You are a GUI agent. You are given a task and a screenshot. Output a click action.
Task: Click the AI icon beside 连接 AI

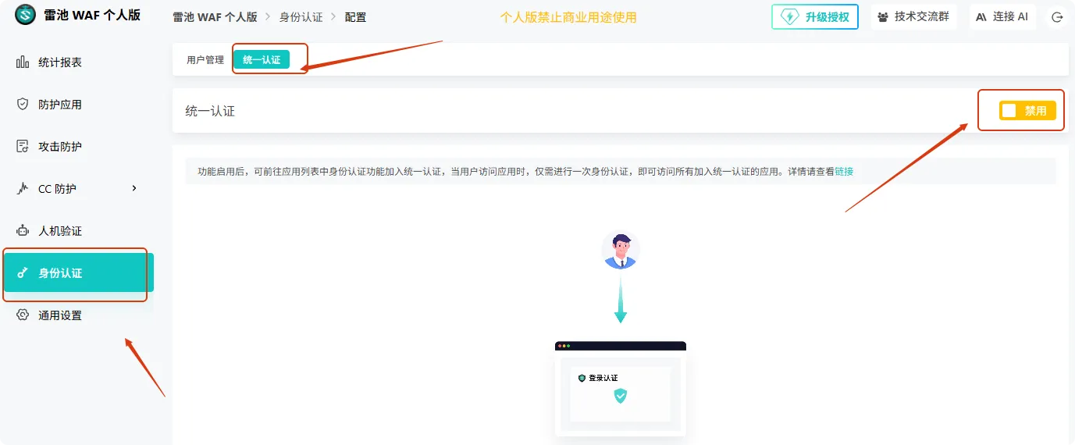(981, 16)
